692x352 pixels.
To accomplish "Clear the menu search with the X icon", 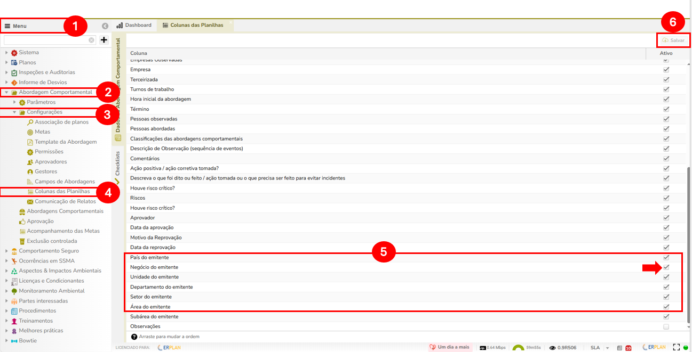I will (92, 40).
